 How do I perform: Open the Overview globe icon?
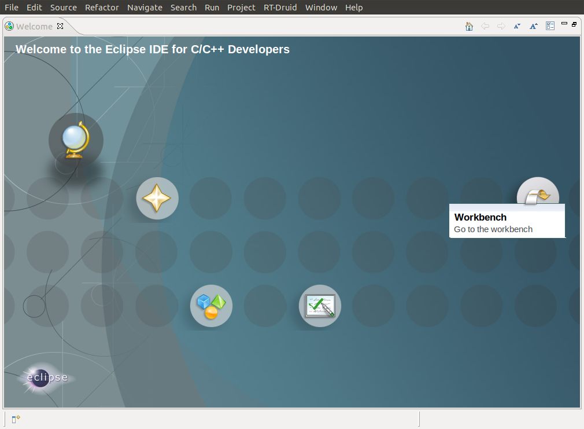[76, 140]
